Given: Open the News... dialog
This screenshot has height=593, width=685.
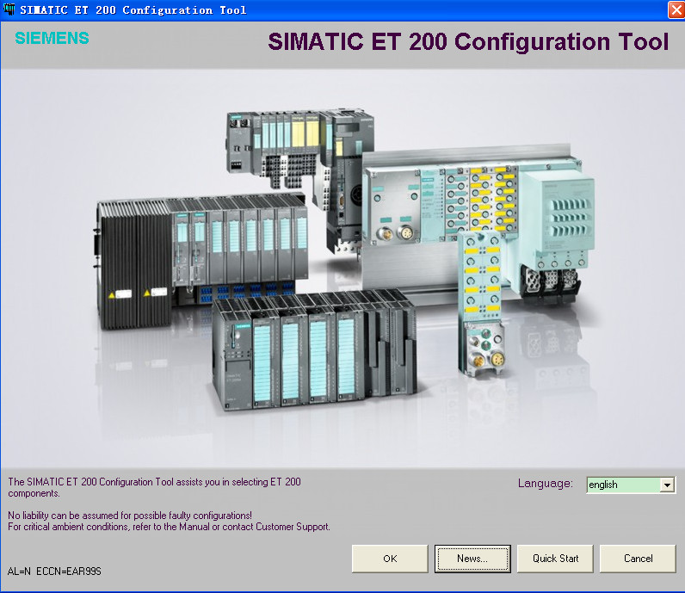Looking at the screenshot, I should click(472, 559).
